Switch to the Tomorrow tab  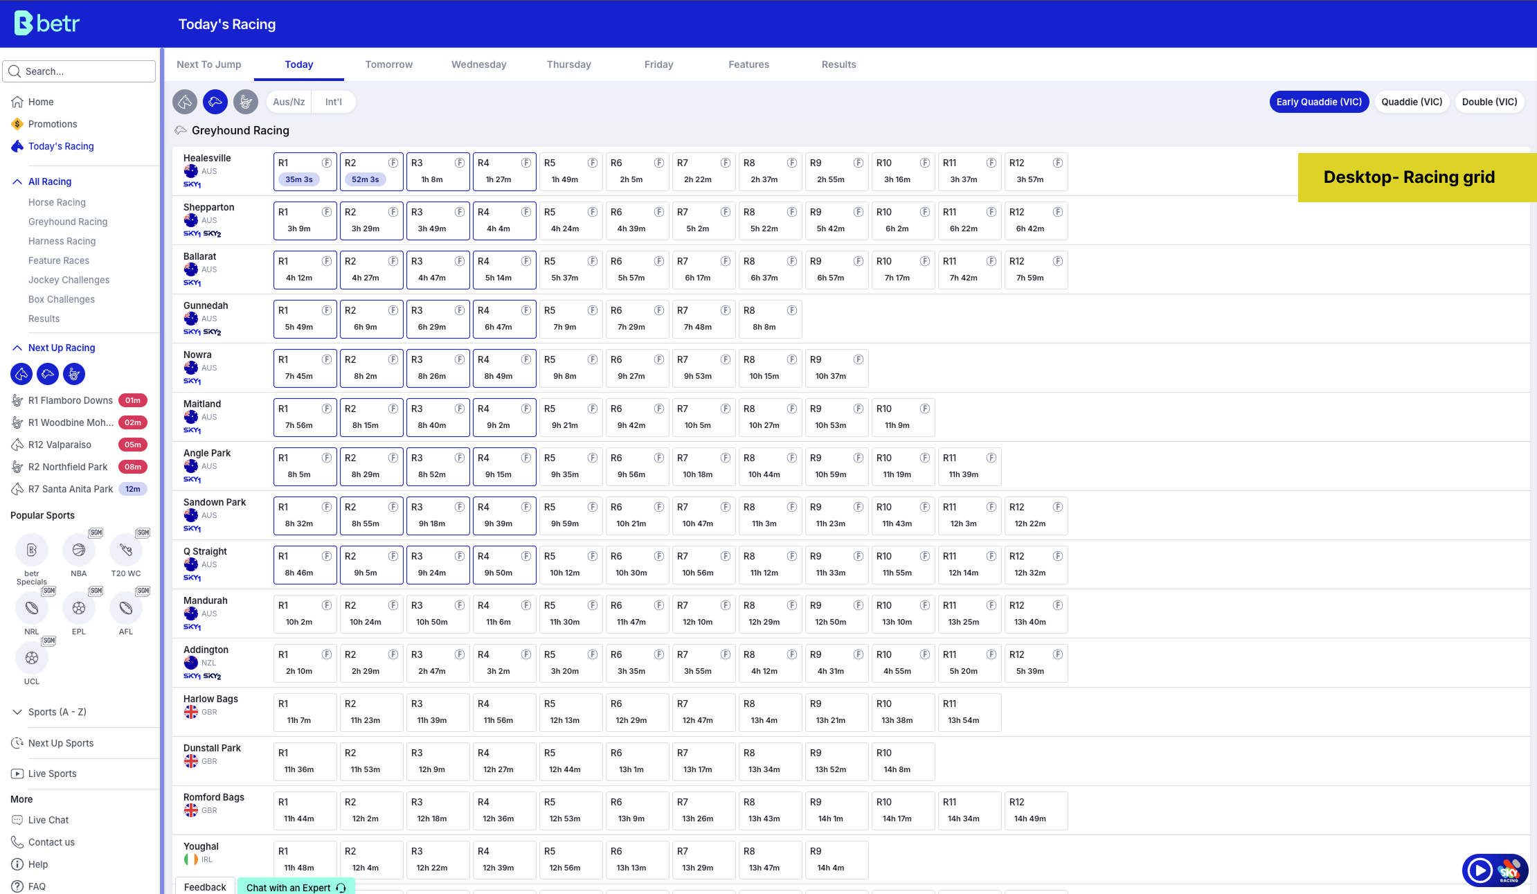coord(388,64)
